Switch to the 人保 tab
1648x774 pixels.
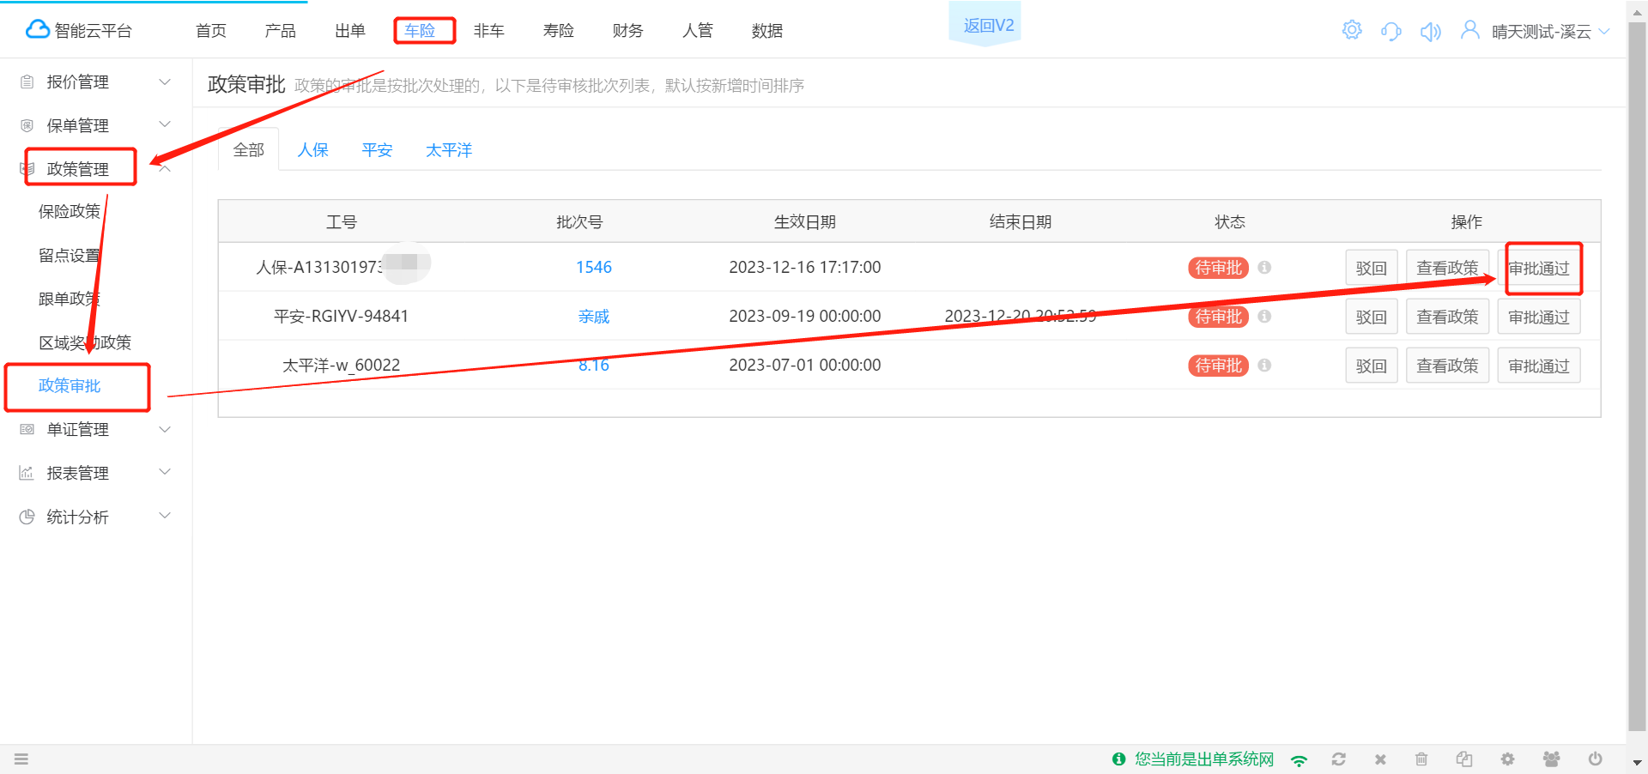coord(313,150)
